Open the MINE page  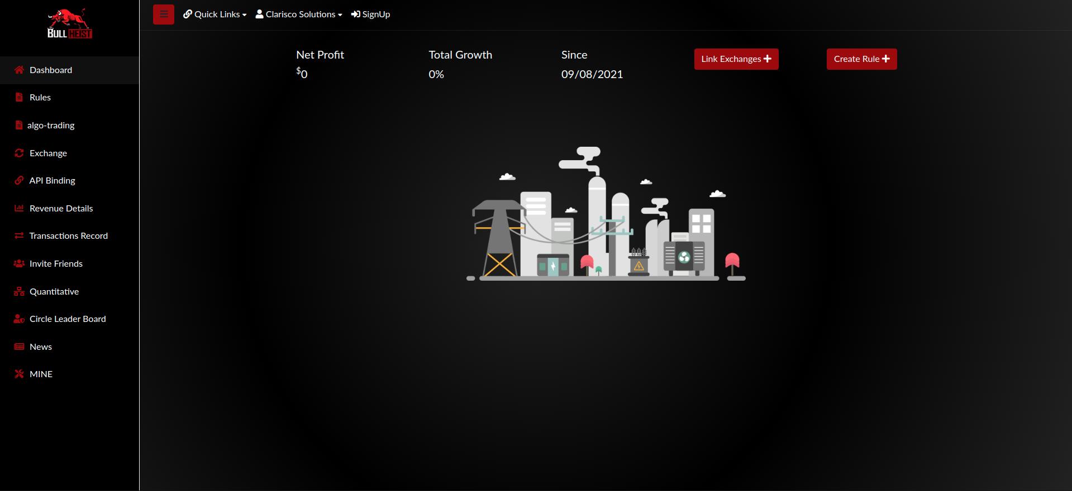[x=69, y=374]
